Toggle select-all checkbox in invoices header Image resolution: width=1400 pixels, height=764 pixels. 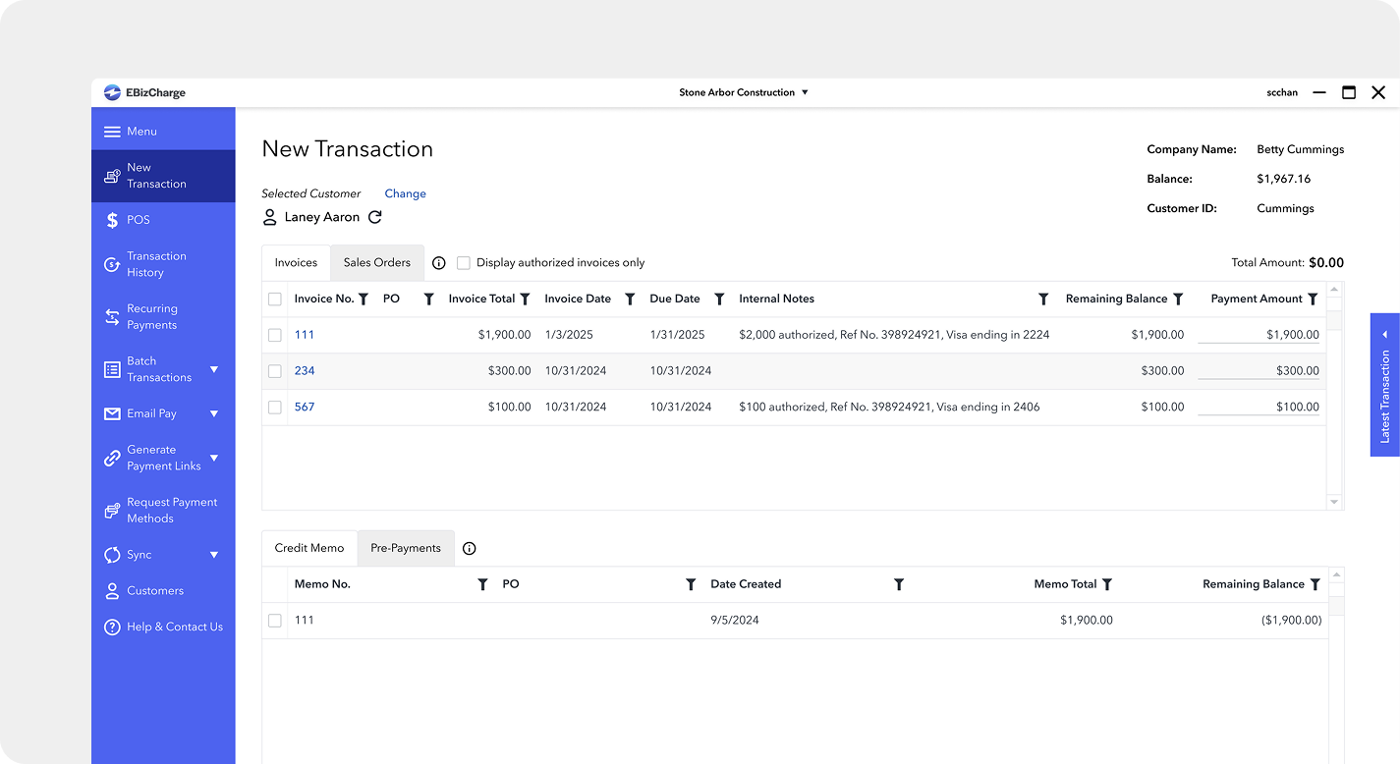(x=275, y=300)
